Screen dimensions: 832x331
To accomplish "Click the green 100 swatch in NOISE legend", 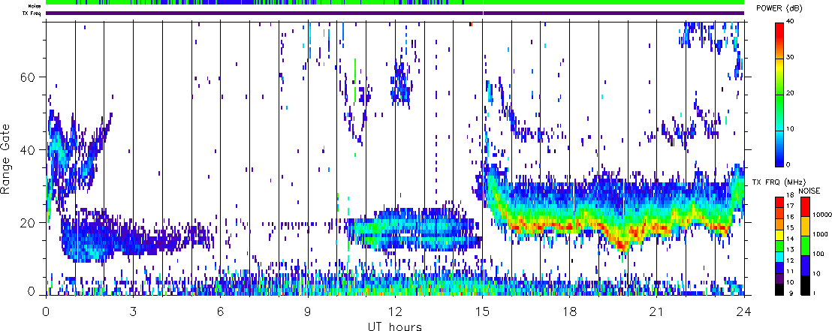I will pyautogui.click(x=806, y=245).
